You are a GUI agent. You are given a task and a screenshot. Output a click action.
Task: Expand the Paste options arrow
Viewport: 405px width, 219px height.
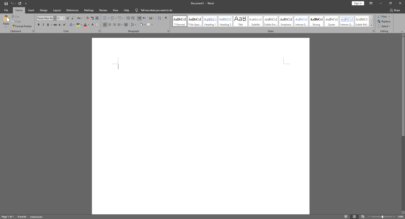click(x=6, y=27)
